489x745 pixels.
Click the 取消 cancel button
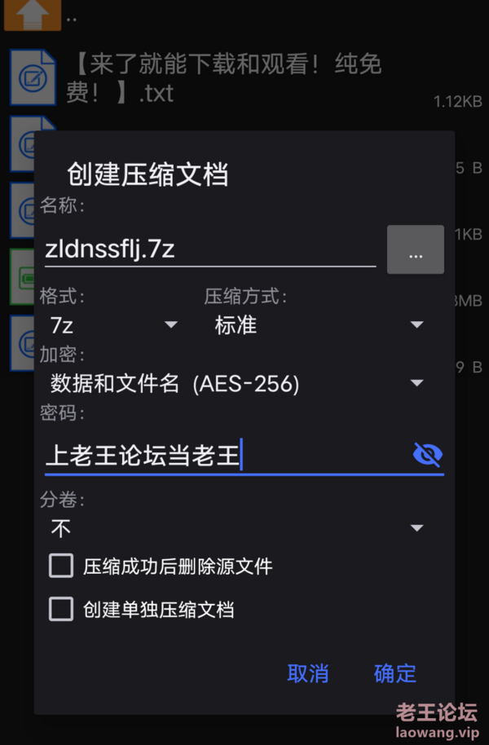coord(308,673)
